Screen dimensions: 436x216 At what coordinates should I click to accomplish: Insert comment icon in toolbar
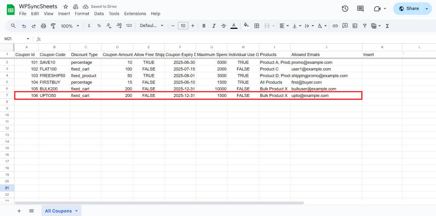tap(345, 26)
